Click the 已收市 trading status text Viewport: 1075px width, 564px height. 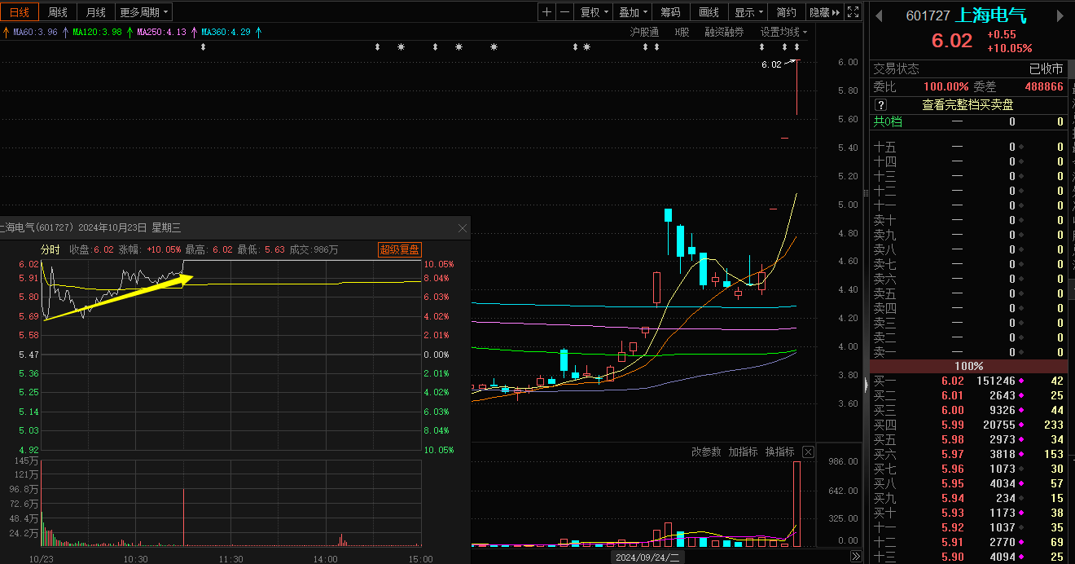[x=1046, y=69]
